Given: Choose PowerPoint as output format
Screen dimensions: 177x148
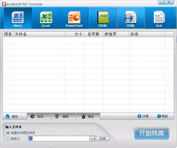Looking at the screenshot, I should (74, 18).
